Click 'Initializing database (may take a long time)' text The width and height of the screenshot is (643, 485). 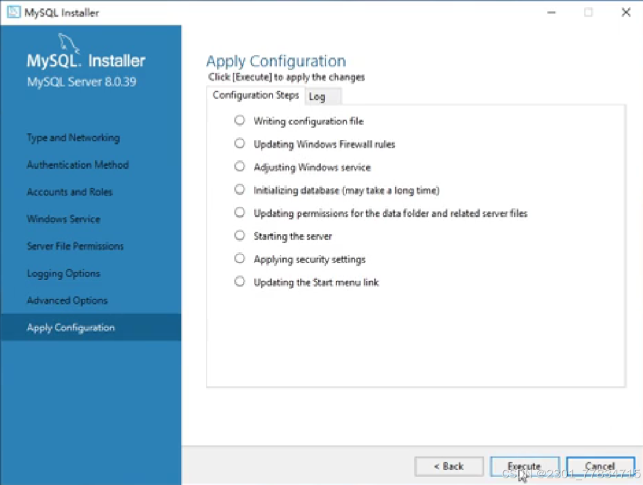click(346, 190)
